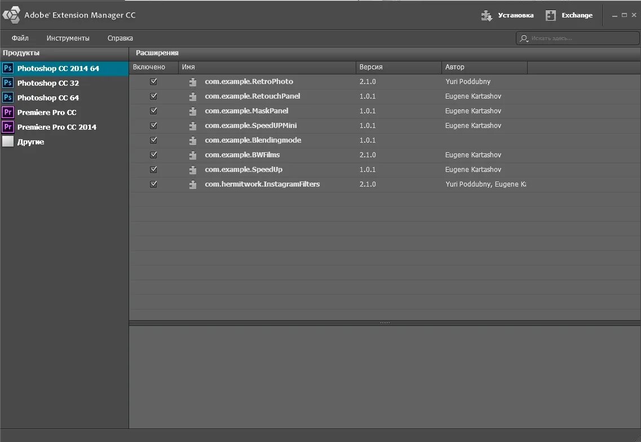
Task: Click the plugin icon of com.example.RetouchPanel
Action: [193, 96]
